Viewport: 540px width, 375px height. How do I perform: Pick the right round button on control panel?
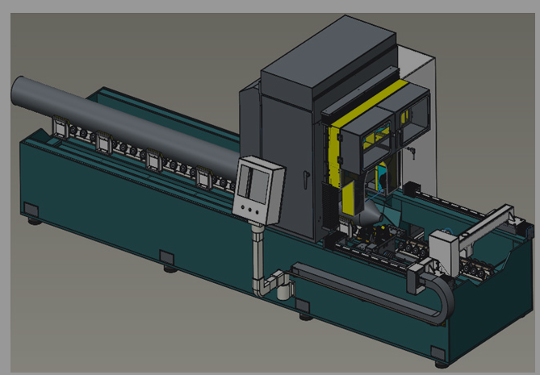tap(257, 212)
